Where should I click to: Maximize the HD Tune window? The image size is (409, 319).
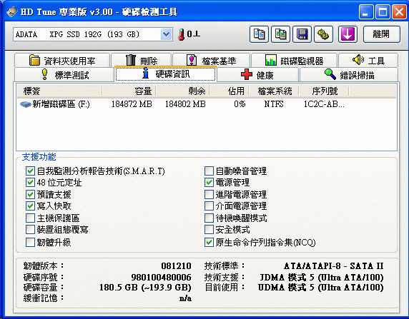[x=383, y=11]
